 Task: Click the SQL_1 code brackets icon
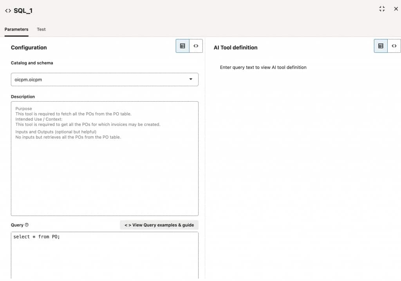[x=8, y=11]
